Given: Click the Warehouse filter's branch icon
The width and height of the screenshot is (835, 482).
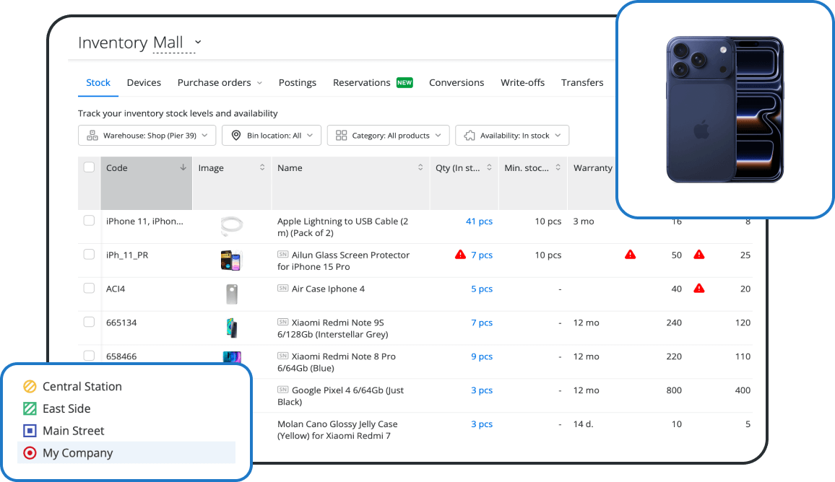Looking at the screenshot, I should pyautogui.click(x=91, y=135).
